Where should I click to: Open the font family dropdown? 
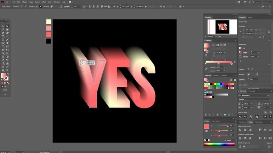click(268, 96)
